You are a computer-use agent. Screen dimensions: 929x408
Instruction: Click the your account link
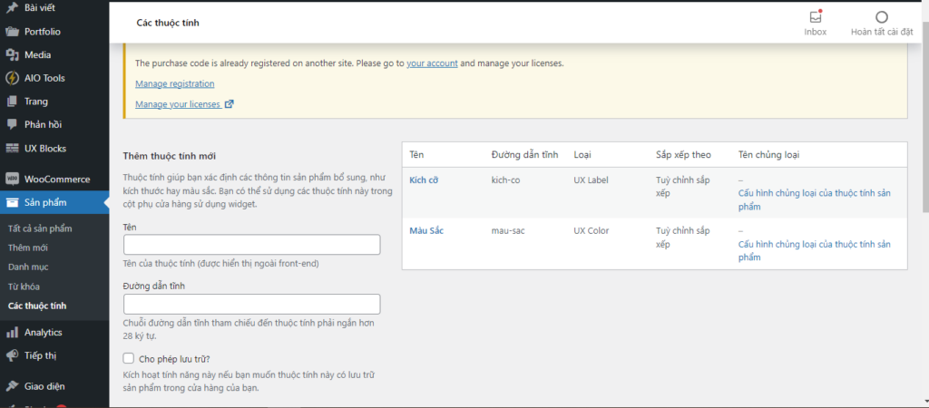click(x=432, y=63)
